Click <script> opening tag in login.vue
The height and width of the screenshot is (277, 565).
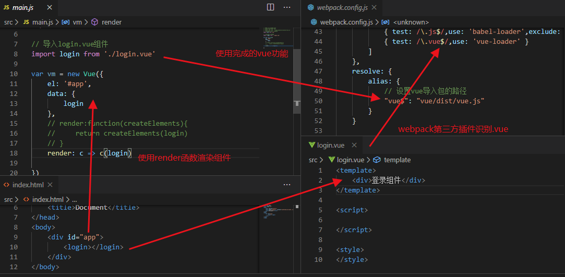(352, 210)
